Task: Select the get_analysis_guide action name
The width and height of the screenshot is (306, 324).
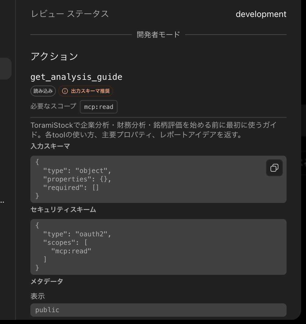Action: click(x=76, y=77)
